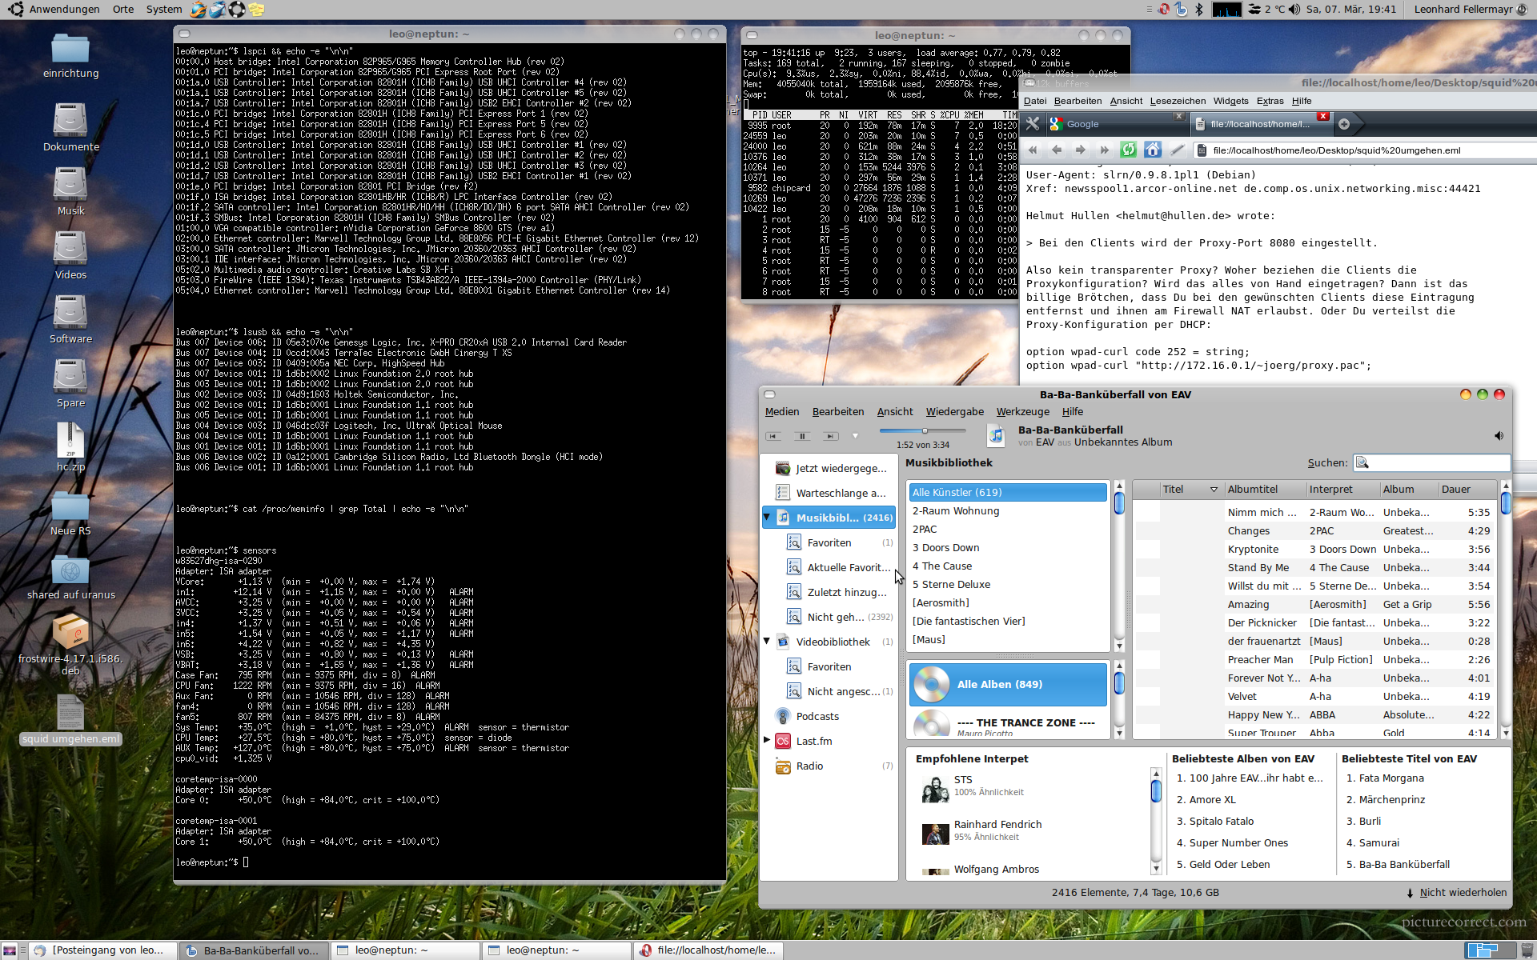Click the volume speaker icon in Banshee
The width and height of the screenshot is (1537, 960).
coord(1499,436)
